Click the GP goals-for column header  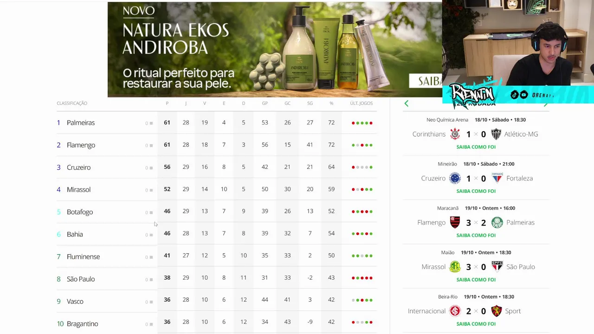coord(265,103)
